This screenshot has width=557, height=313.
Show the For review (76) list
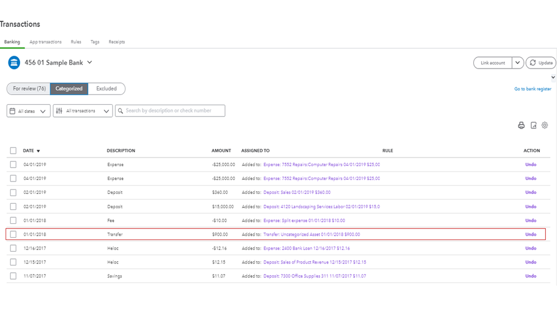(29, 89)
